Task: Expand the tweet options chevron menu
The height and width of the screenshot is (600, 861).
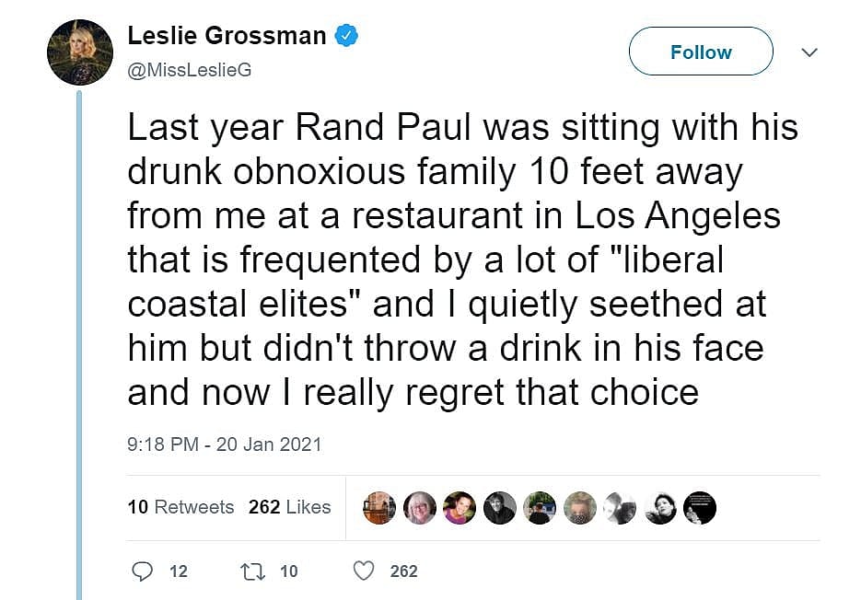Action: [x=809, y=52]
